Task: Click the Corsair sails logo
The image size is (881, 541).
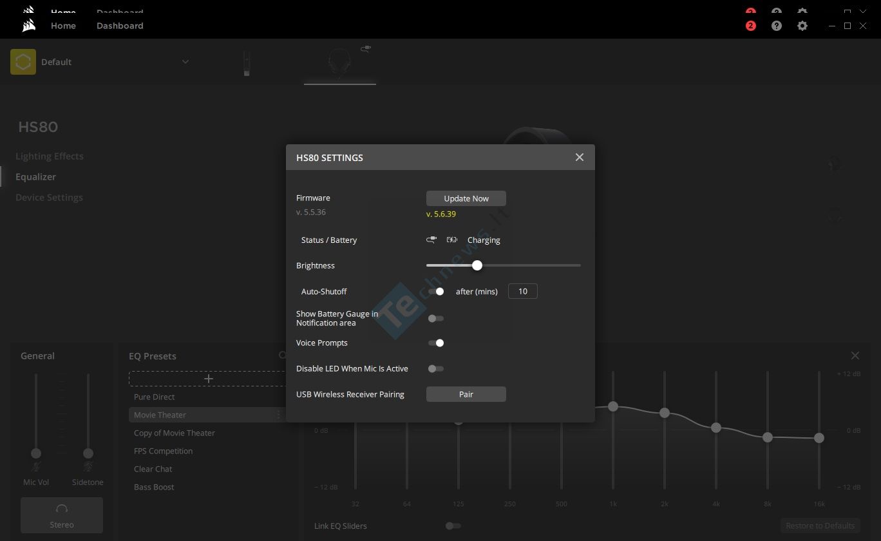Action: [x=28, y=26]
